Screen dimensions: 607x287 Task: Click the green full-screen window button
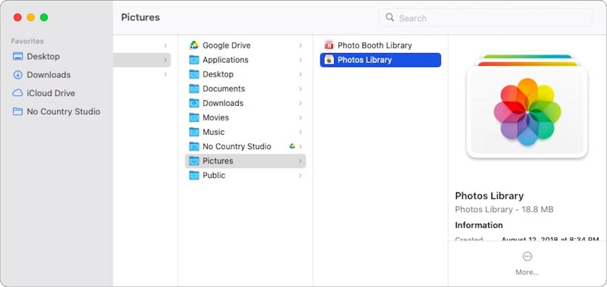click(x=44, y=17)
